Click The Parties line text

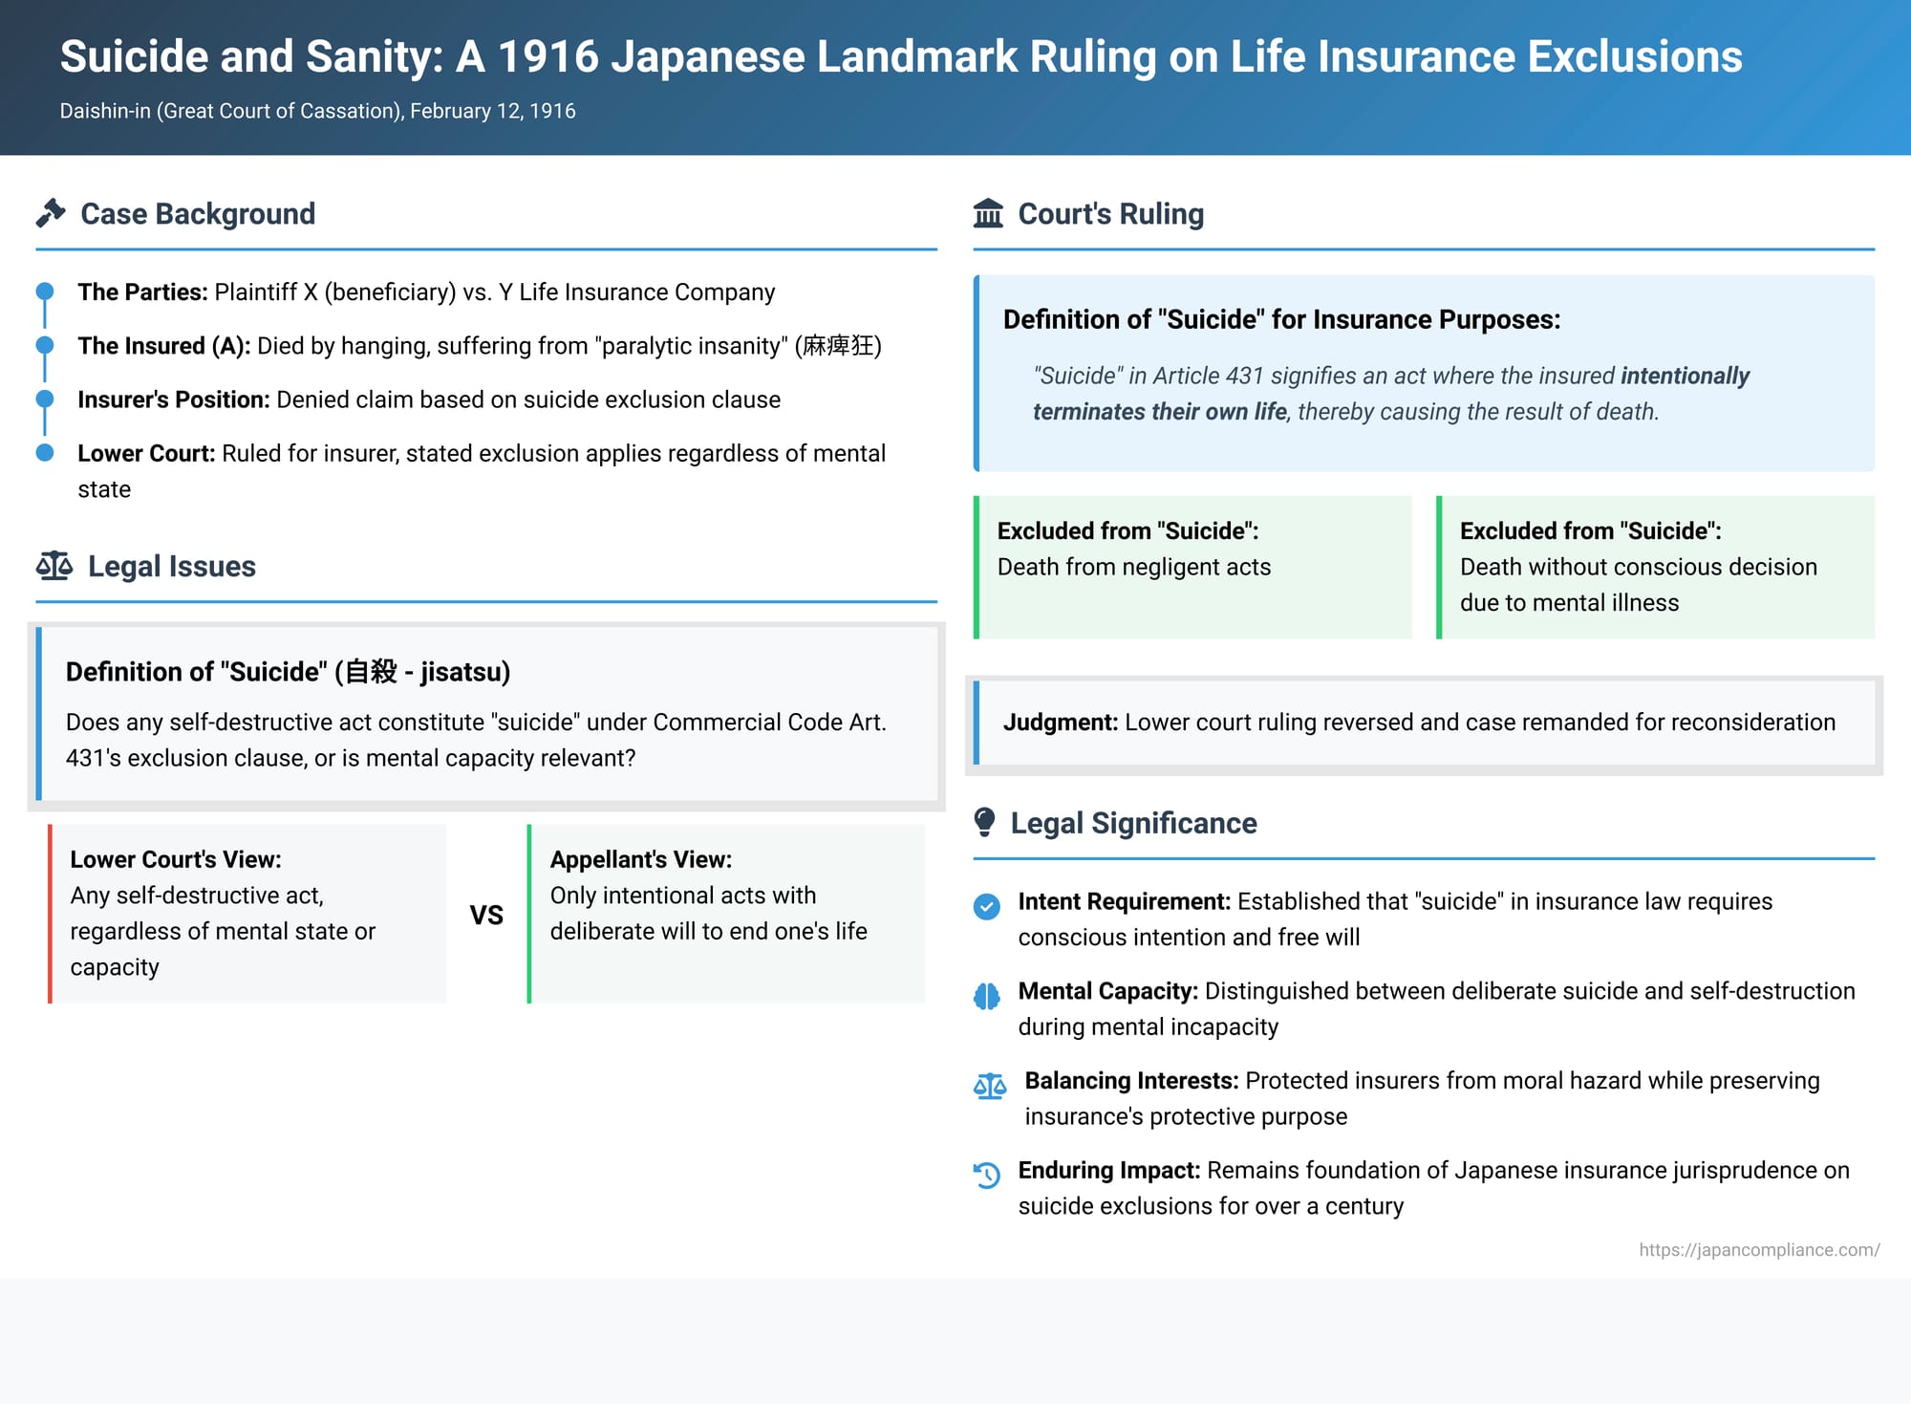[426, 292]
